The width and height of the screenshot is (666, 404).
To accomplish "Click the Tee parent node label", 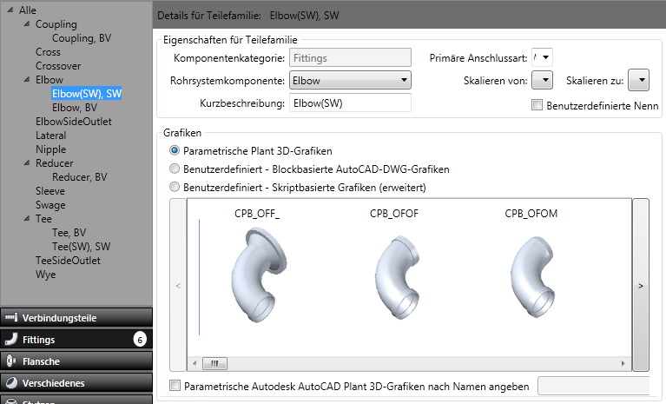I will click(x=43, y=219).
